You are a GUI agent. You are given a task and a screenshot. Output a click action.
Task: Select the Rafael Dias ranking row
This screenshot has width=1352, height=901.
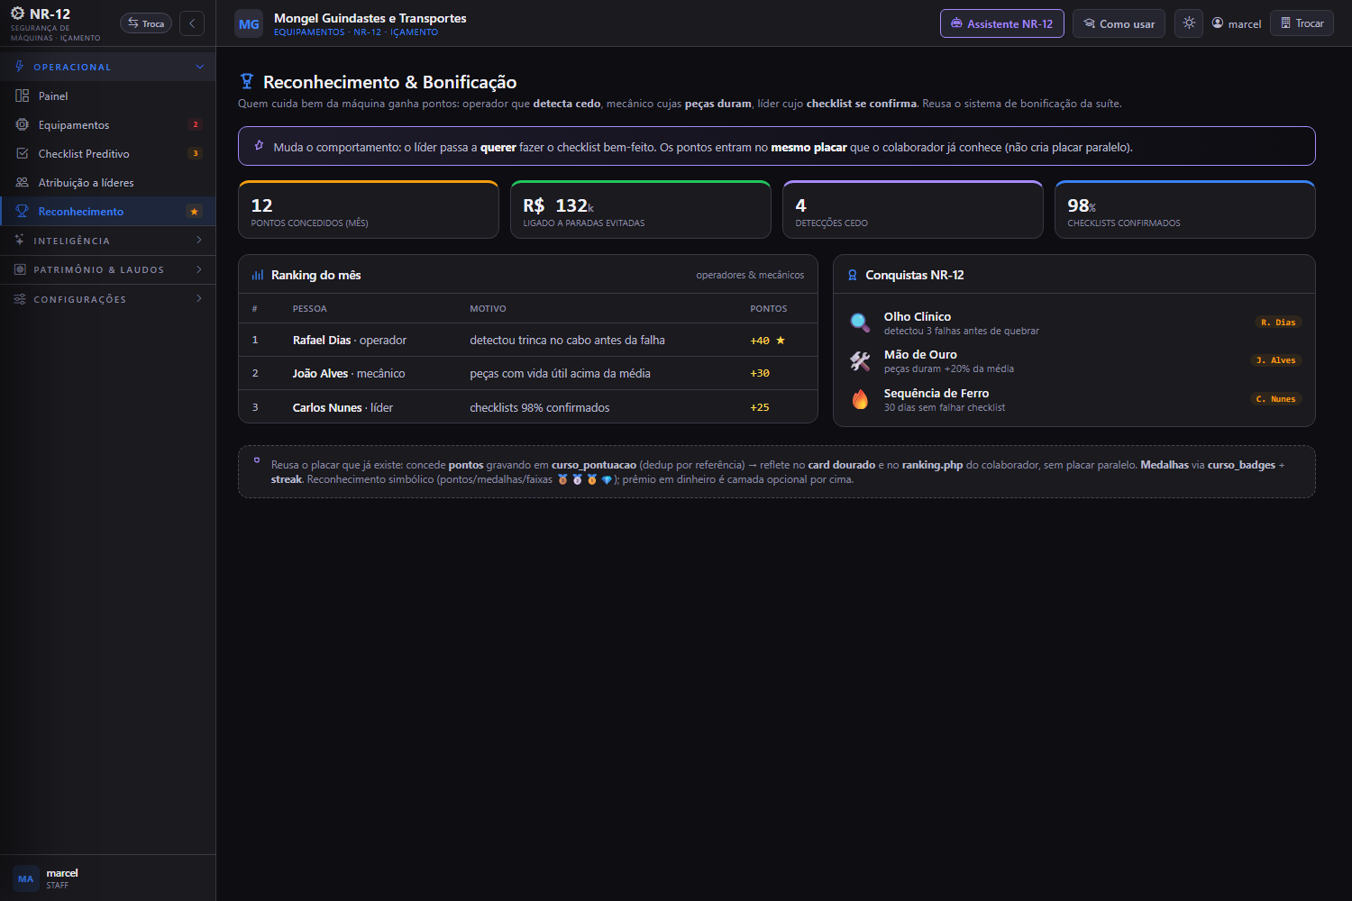(x=528, y=340)
